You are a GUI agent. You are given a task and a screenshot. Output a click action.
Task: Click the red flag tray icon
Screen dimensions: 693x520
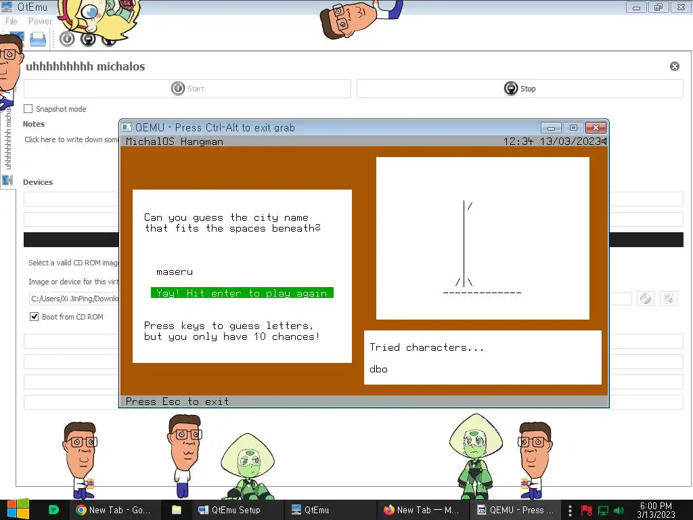pos(587,511)
